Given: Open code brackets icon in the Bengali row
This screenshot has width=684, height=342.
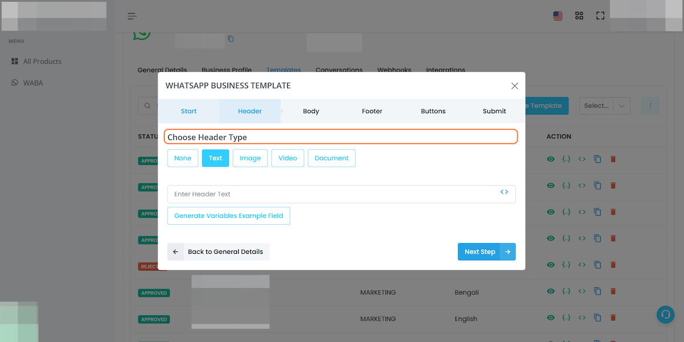Looking at the screenshot, I should pos(582,291).
